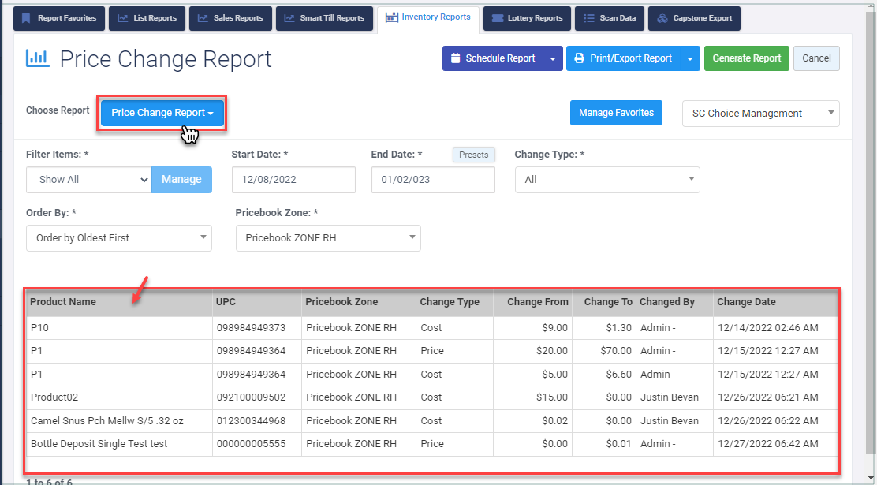Select the Inventory Reports tab

pos(428,18)
